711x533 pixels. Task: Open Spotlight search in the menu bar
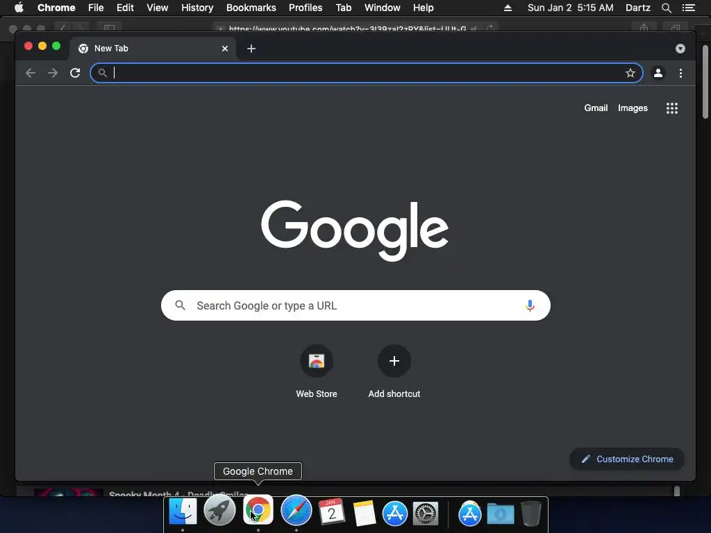666,8
